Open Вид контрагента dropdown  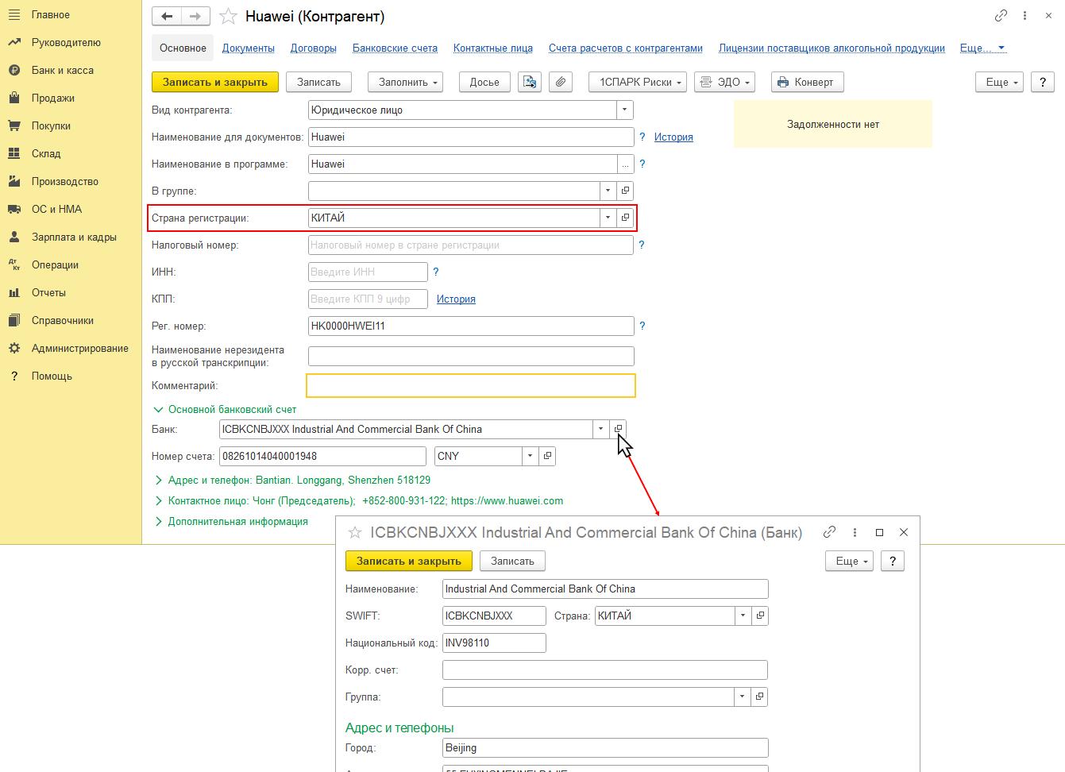(x=624, y=110)
